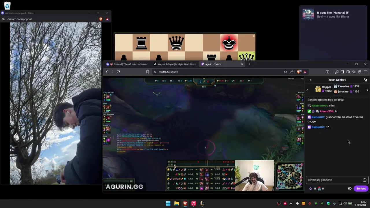The width and height of the screenshot is (370, 208).
Task: Open the chat community users icon
Action: click(x=365, y=80)
